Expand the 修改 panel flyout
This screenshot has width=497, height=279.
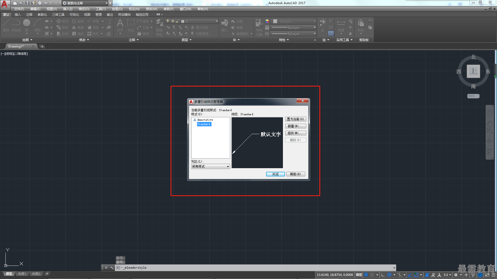[x=84, y=40]
